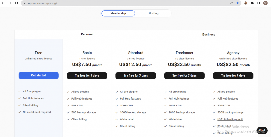Click the US$12.50 /month price
This screenshot has height=137, width=271.
(x=136, y=65)
